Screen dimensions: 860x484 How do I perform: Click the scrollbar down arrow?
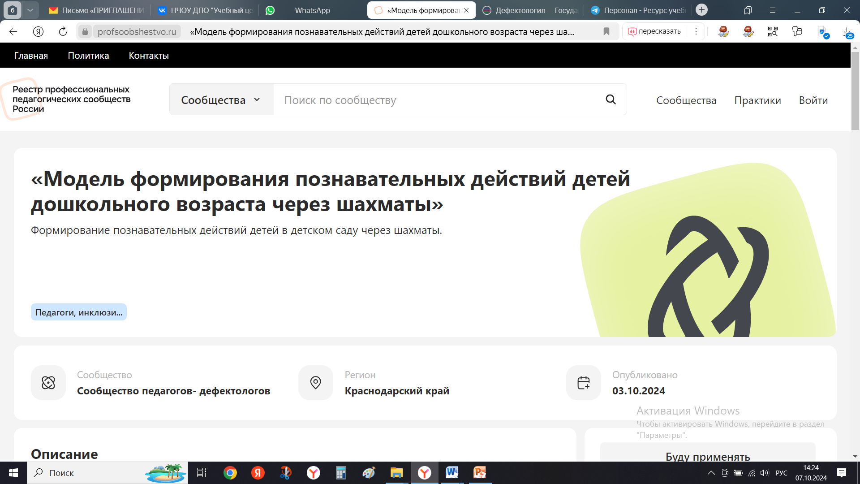tap(855, 457)
